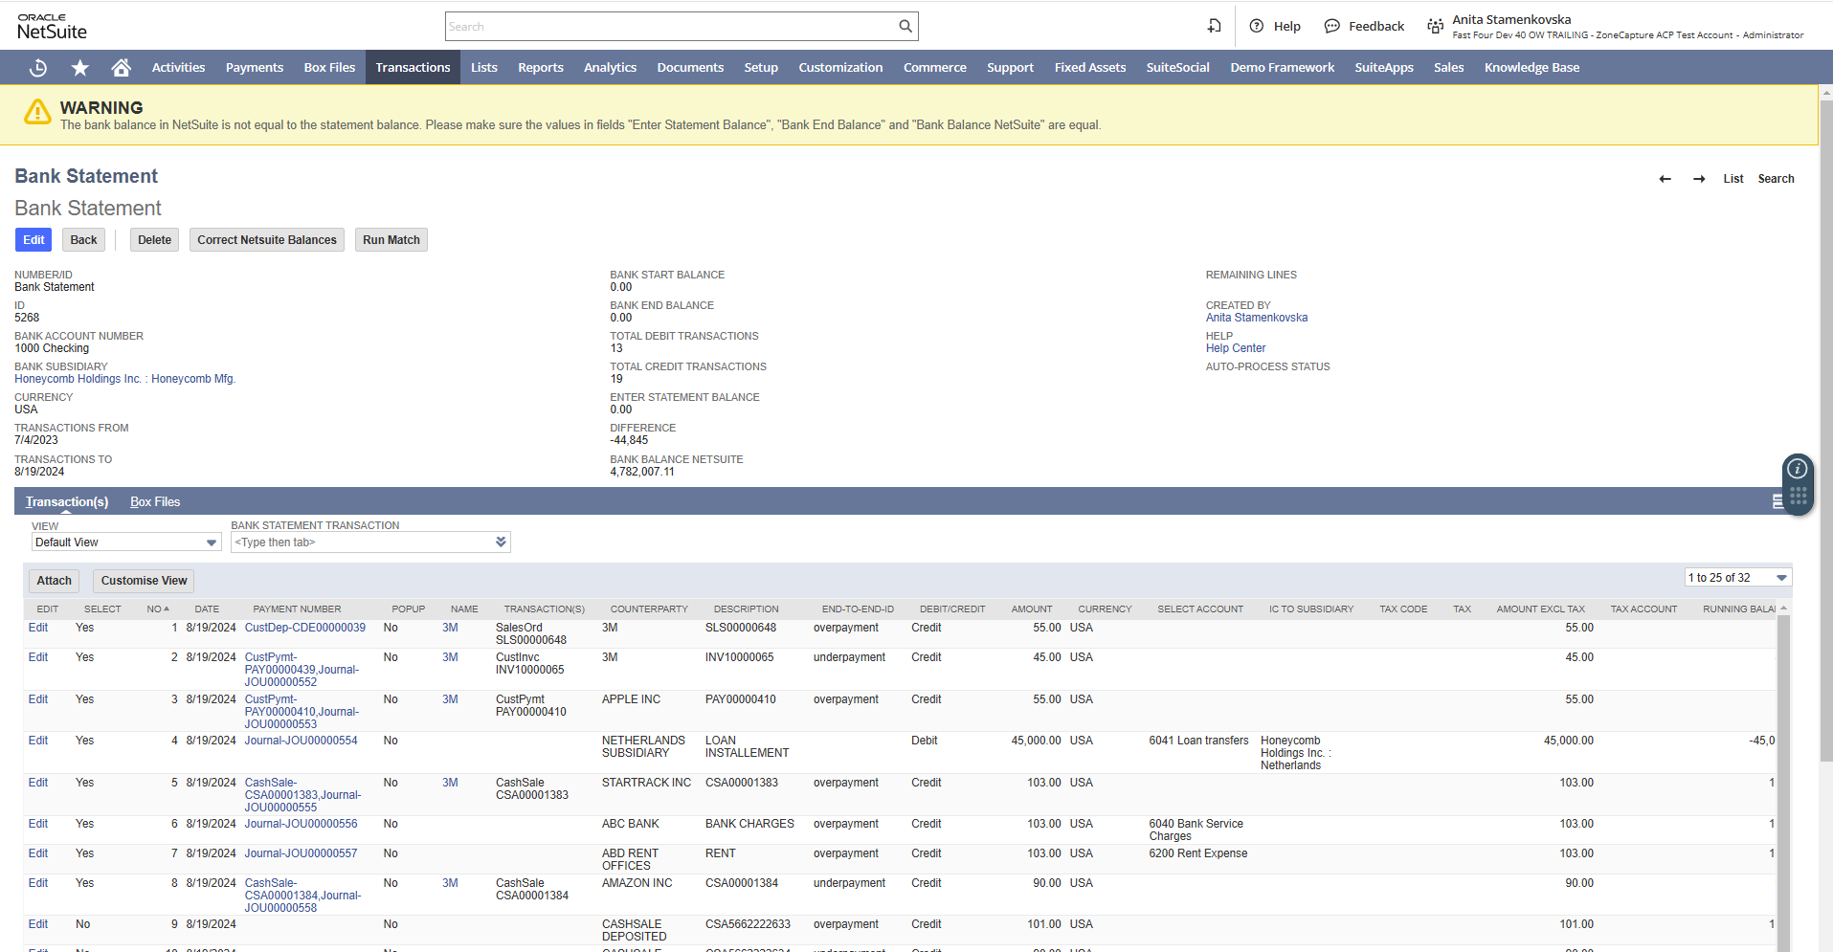Open the Analytics menu
1833x952 pixels.
coord(610,67)
